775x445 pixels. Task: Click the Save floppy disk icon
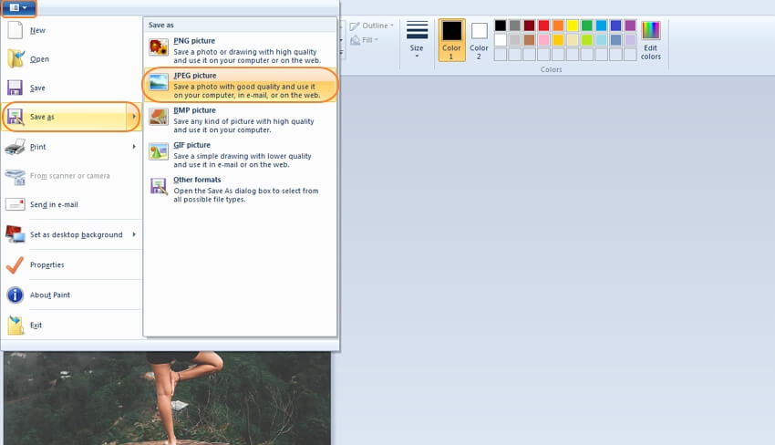pos(15,88)
